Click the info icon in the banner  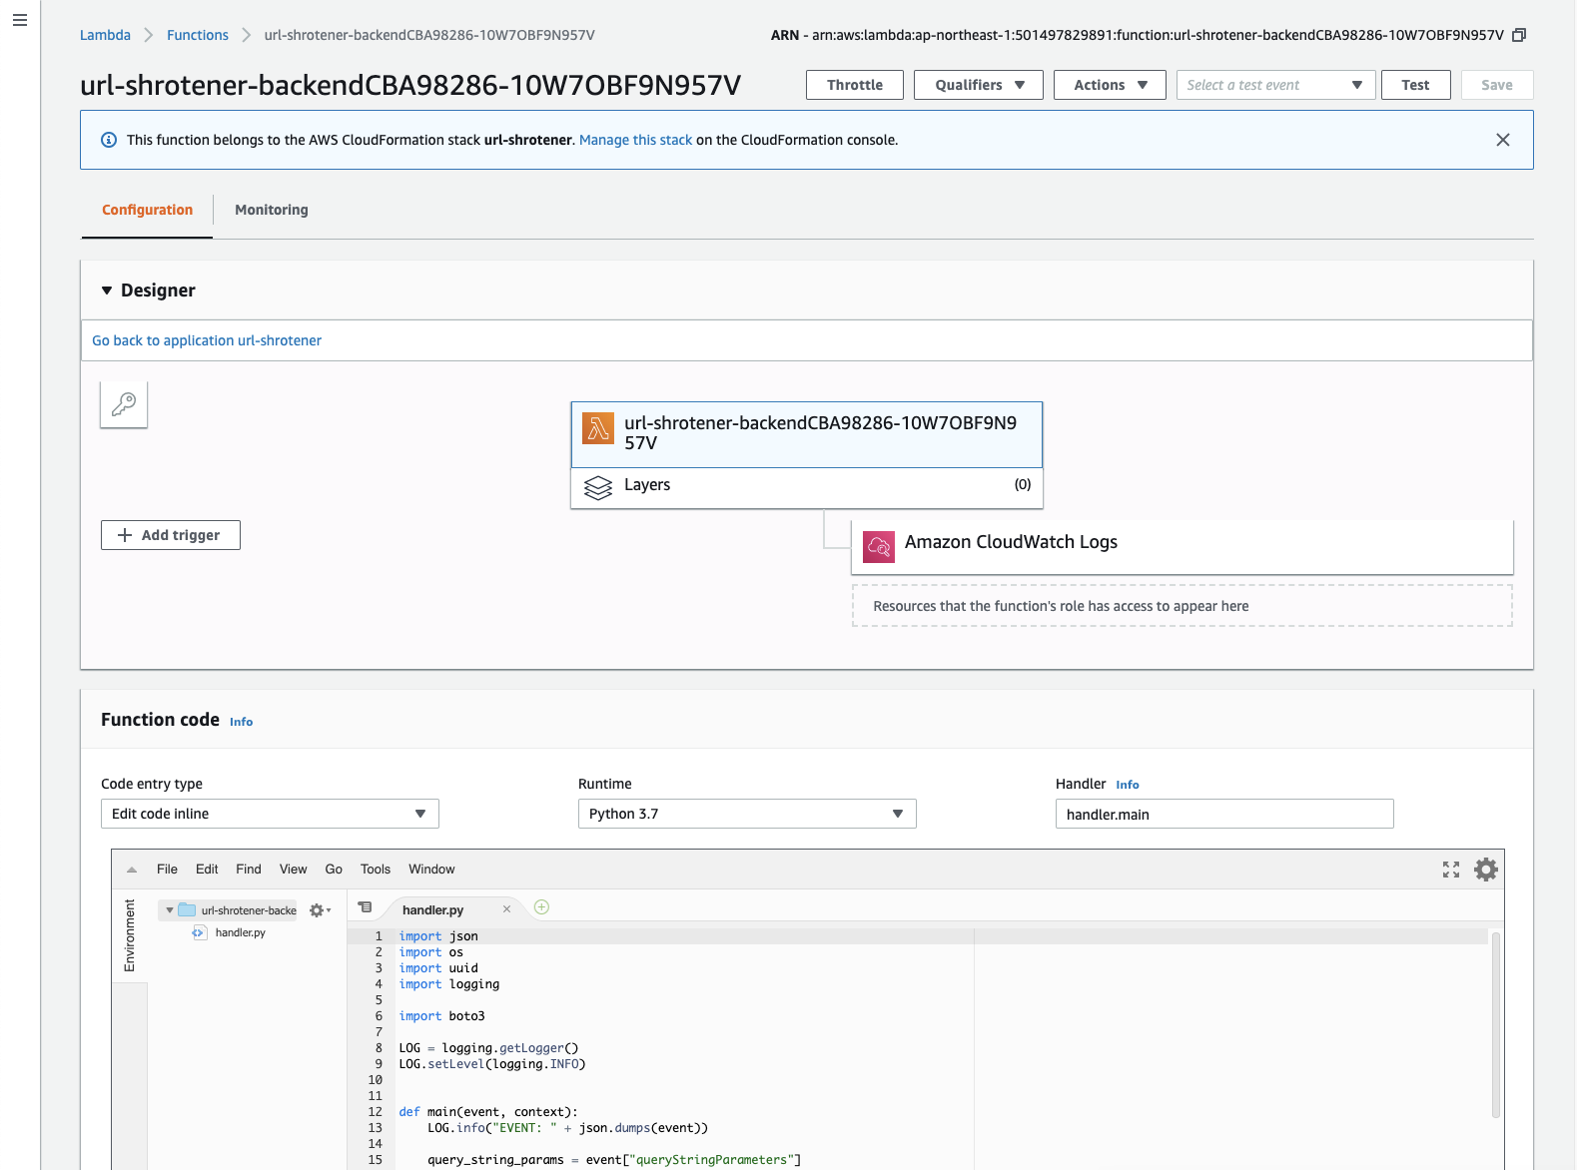tap(109, 140)
